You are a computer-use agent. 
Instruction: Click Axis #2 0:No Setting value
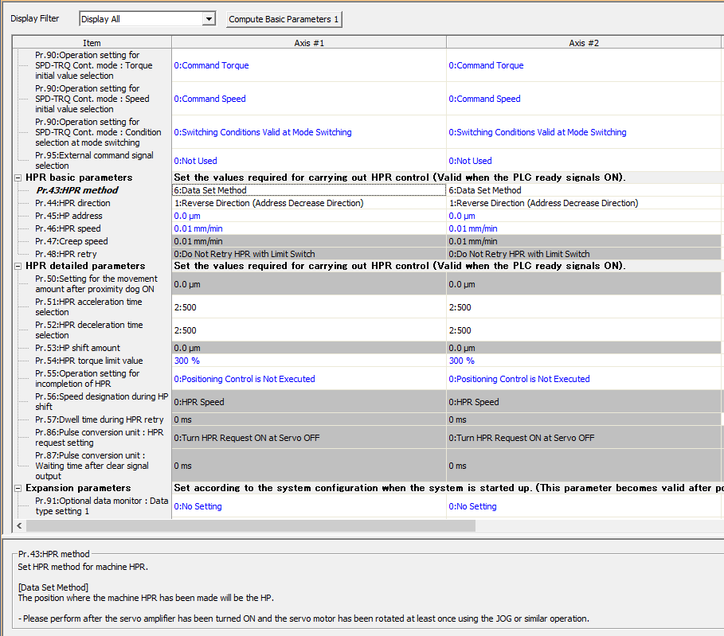tap(584, 506)
